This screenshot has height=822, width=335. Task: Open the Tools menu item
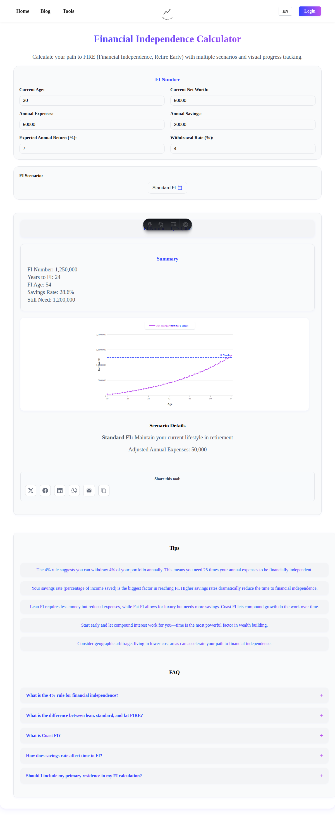point(68,11)
